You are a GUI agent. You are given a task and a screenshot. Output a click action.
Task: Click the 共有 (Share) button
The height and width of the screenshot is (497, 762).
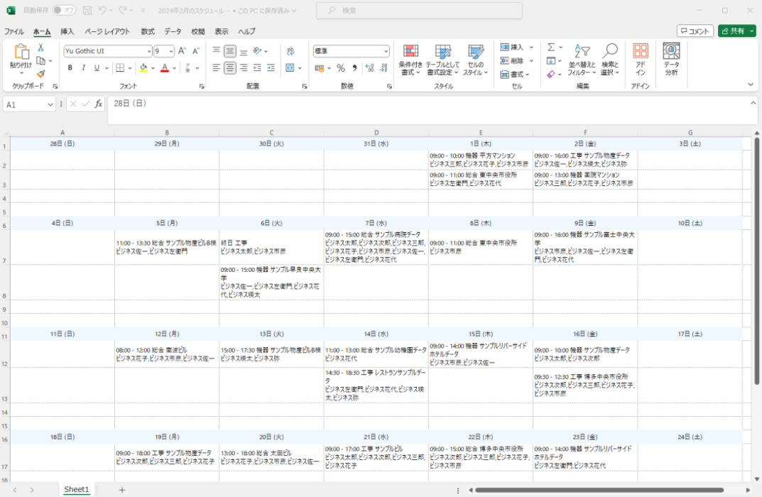(x=736, y=31)
